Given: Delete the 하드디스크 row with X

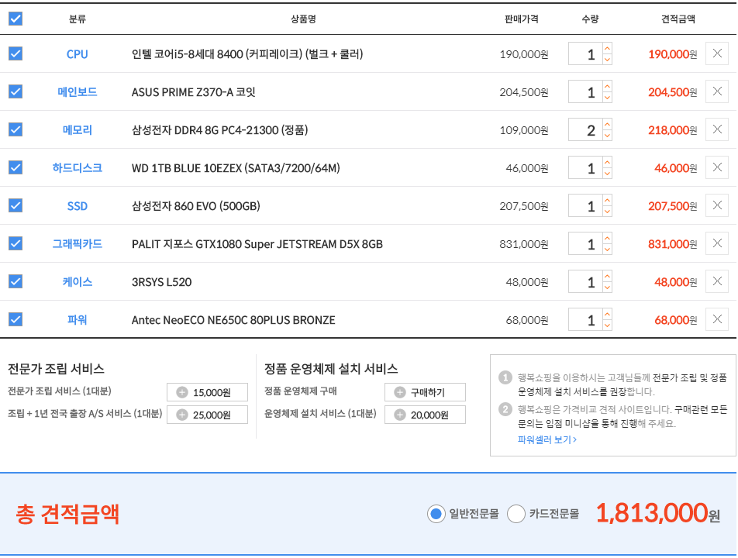Looking at the screenshot, I should coord(717,167).
